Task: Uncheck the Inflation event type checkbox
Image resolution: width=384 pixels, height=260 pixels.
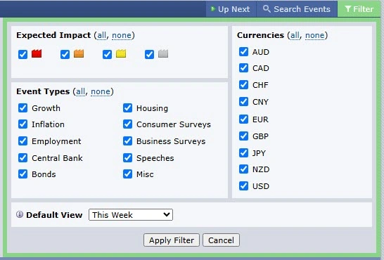Action: [x=23, y=124]
